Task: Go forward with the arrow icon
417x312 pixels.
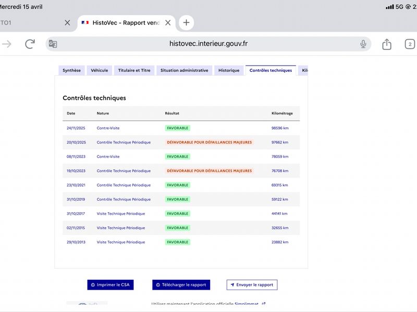Action: 7,44
